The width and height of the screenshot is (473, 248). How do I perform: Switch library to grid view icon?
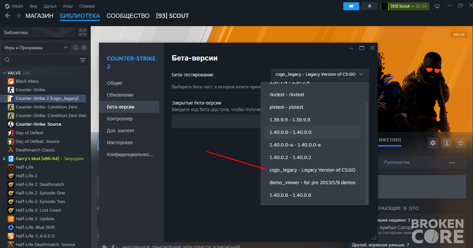(x=83, y=32)
